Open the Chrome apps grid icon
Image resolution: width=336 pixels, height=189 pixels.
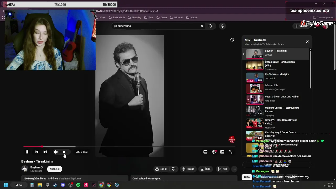3,17
